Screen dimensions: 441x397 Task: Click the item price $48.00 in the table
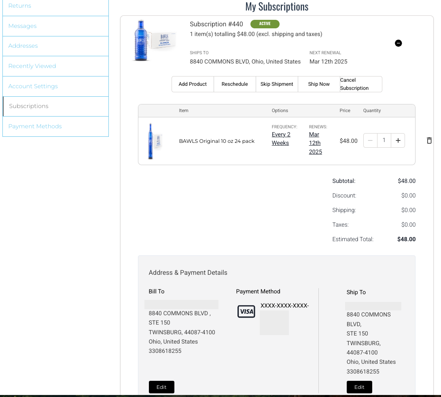point(348,141)
